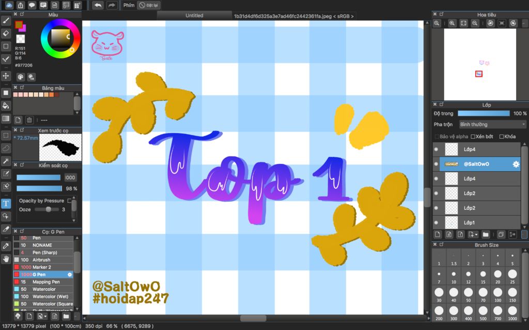Toggle Opacity by Pressure checkbox
The height and width of the screenshot is (330, 529).
[x=69, y=201]
